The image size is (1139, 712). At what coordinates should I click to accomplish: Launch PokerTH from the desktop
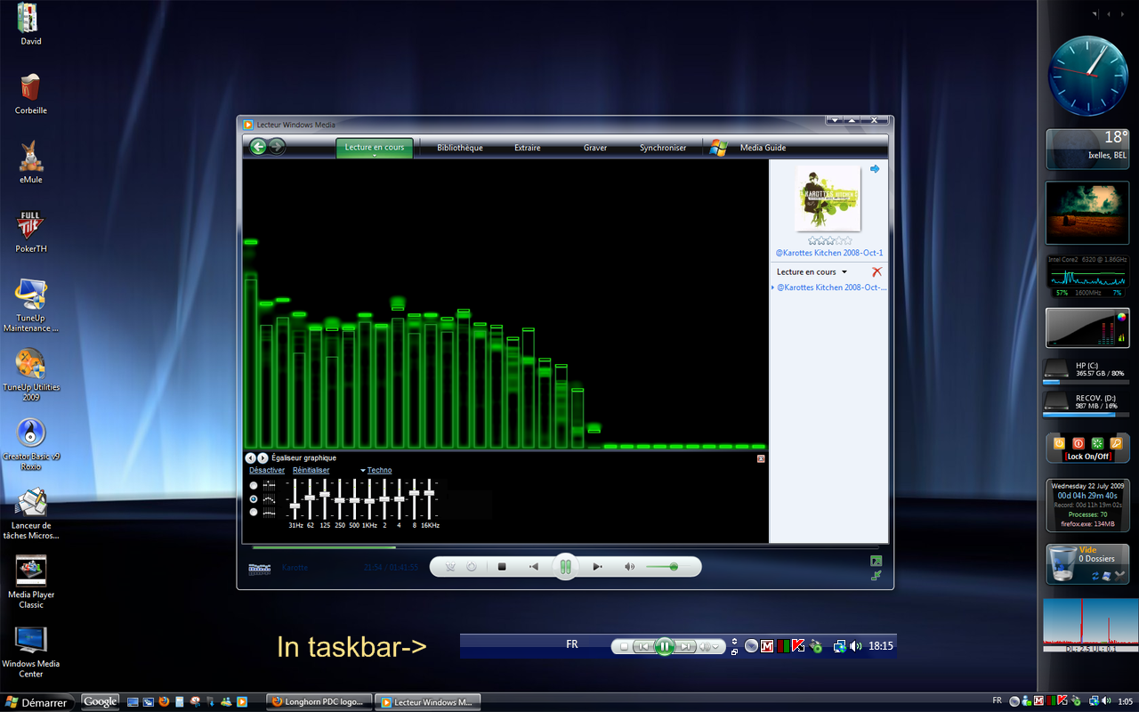[x=30, y=231]
